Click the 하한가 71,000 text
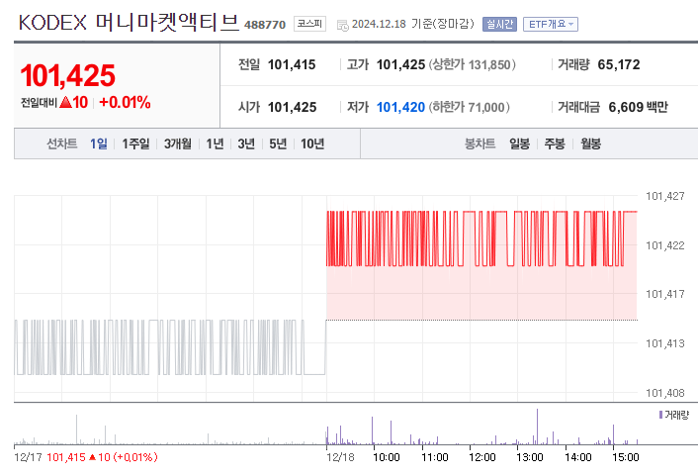The height and width of the screenshot is (476, 698). 470,107
